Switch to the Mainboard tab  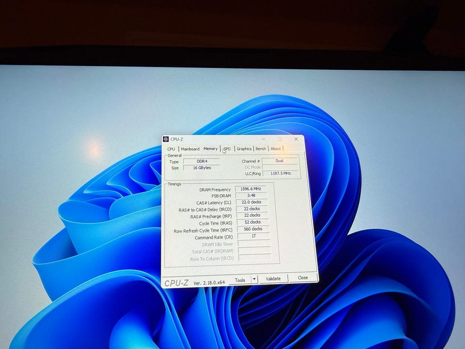coord(190,149)
